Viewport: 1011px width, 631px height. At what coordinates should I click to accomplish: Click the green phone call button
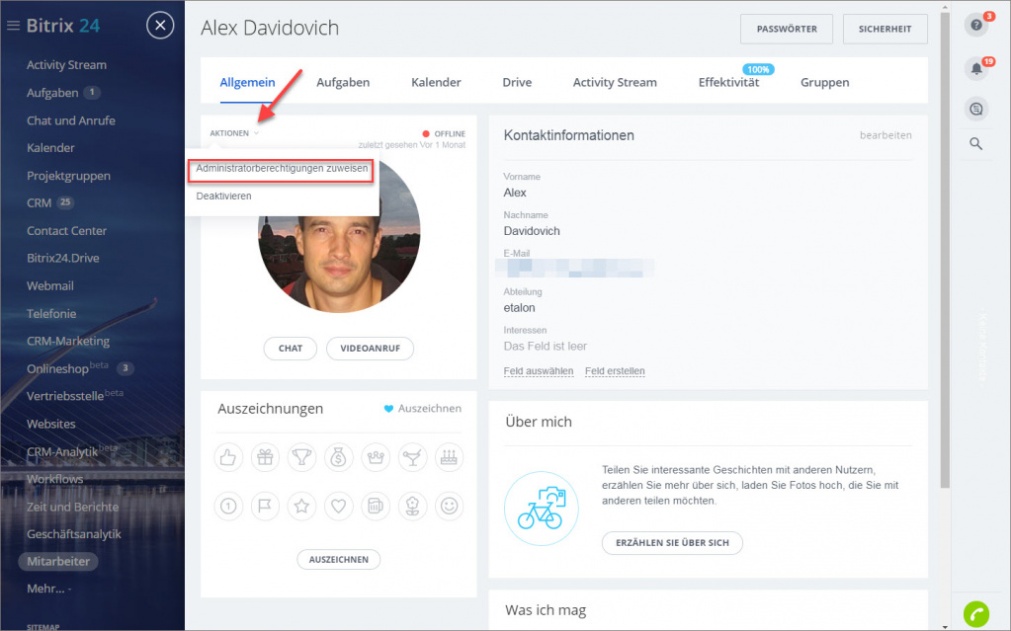tap(976, 613)
